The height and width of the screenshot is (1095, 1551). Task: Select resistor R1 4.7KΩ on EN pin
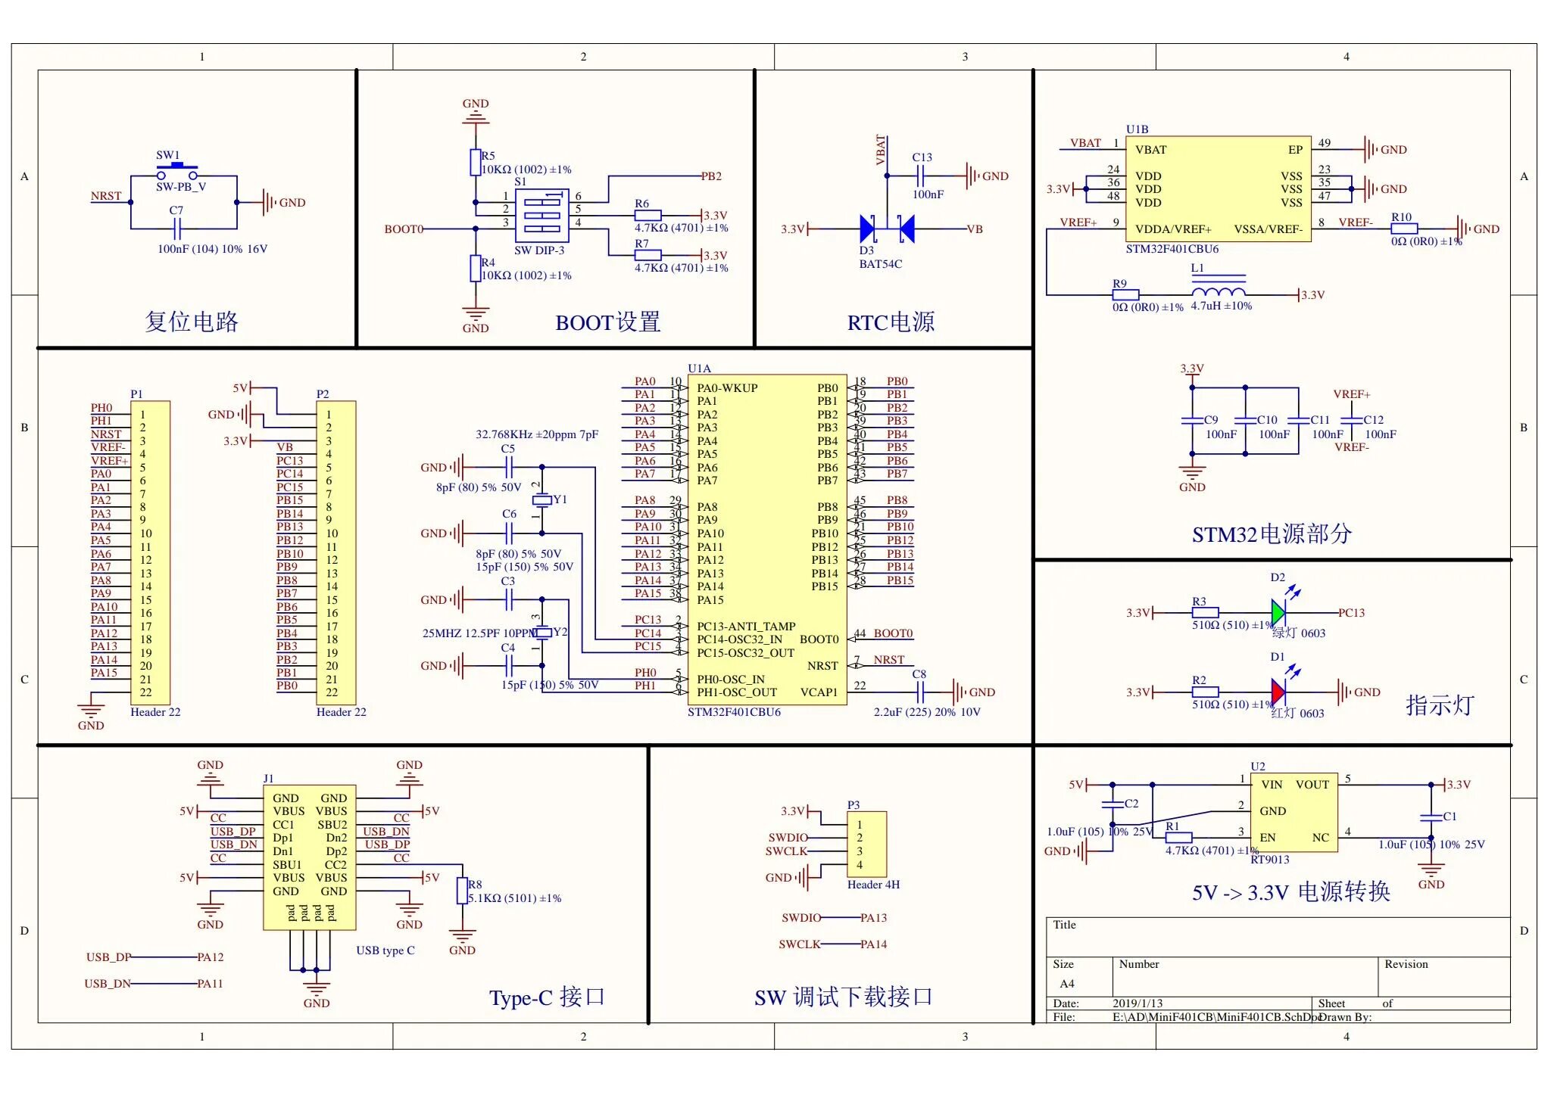(x=1178, y=838)
